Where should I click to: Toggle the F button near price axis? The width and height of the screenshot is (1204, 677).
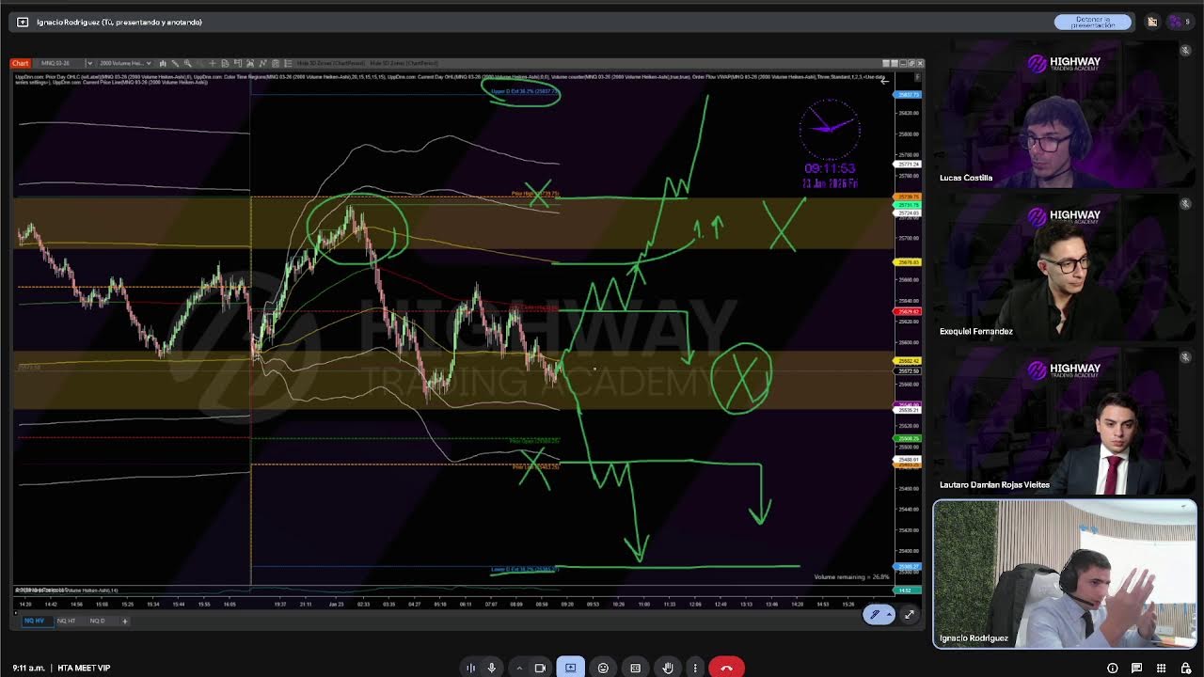[917, 77]
